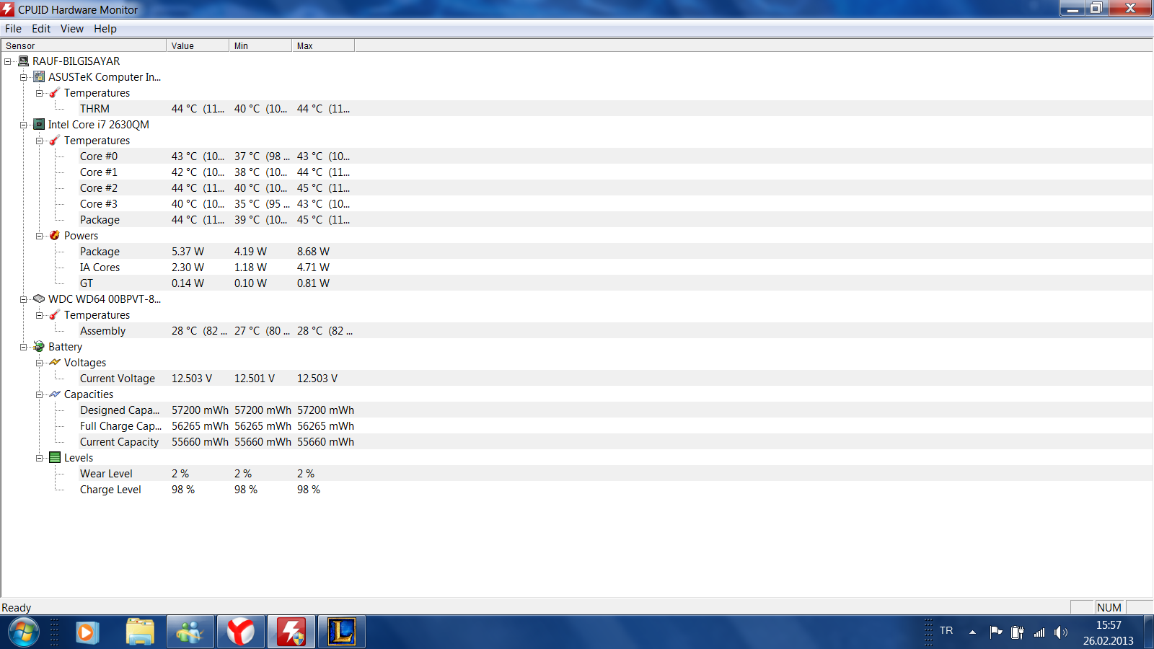Open the View menu
The height and width of the screenshot is (649, 1154).
pos(71,29)
